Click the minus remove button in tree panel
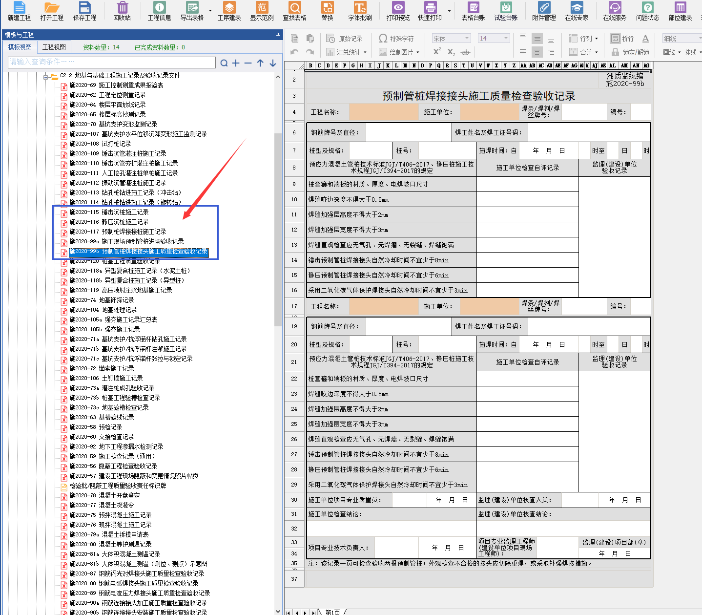This screenshot has width=702, height=615. click(248, 63)
